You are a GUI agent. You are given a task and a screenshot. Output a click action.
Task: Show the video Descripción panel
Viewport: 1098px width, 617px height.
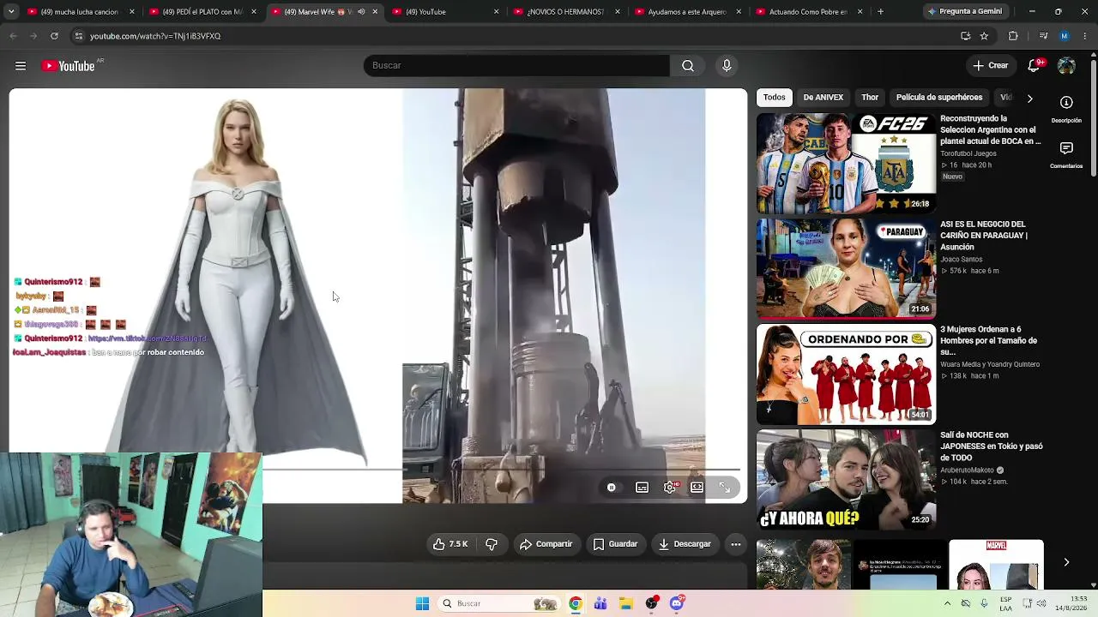[x=1066, y=109]
